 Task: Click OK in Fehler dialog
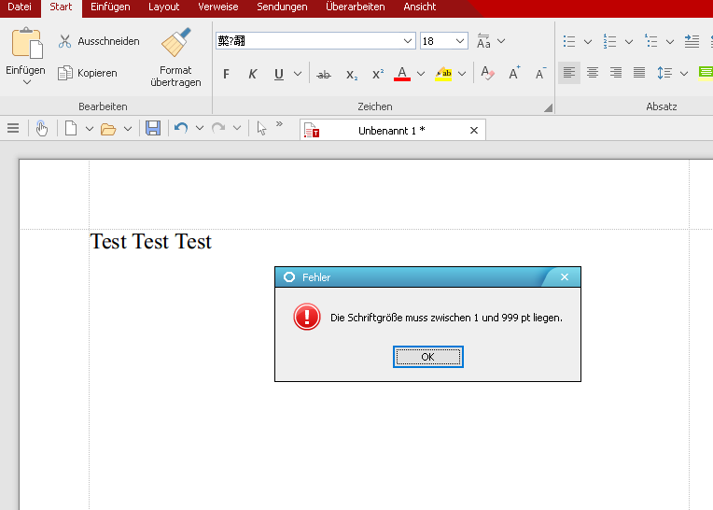[x=427, y=357]
